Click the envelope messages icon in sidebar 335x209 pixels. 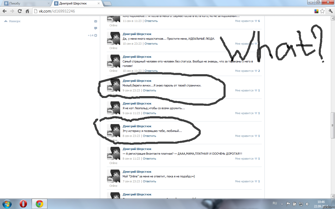96,21
